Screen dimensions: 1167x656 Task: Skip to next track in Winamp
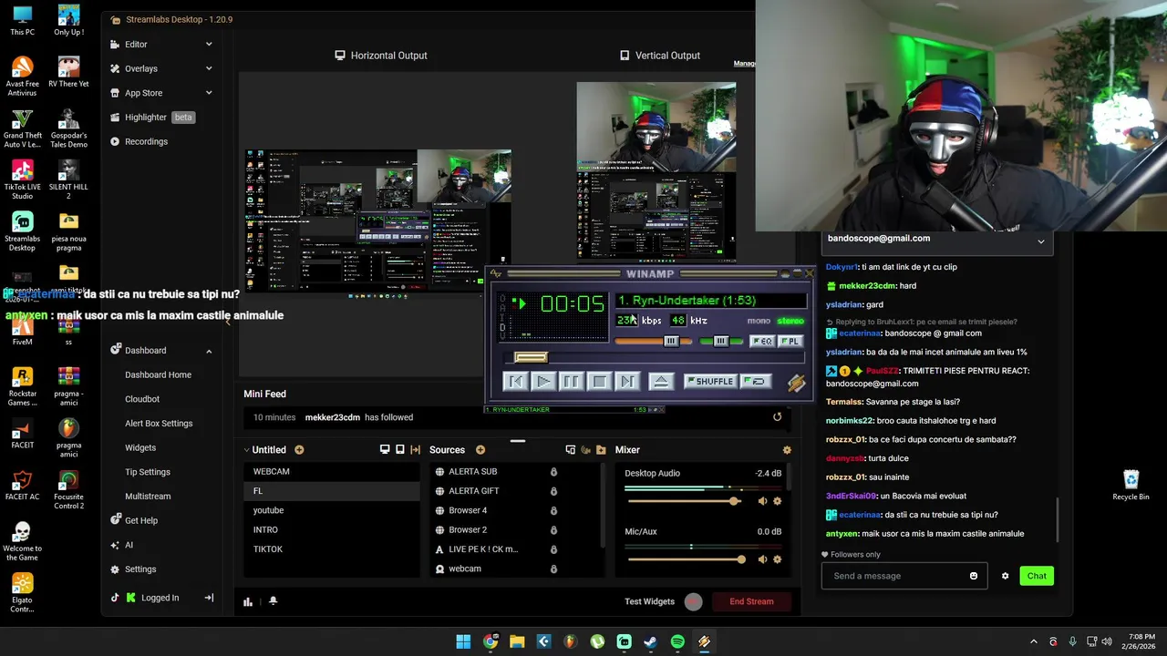tap(627, 381)
